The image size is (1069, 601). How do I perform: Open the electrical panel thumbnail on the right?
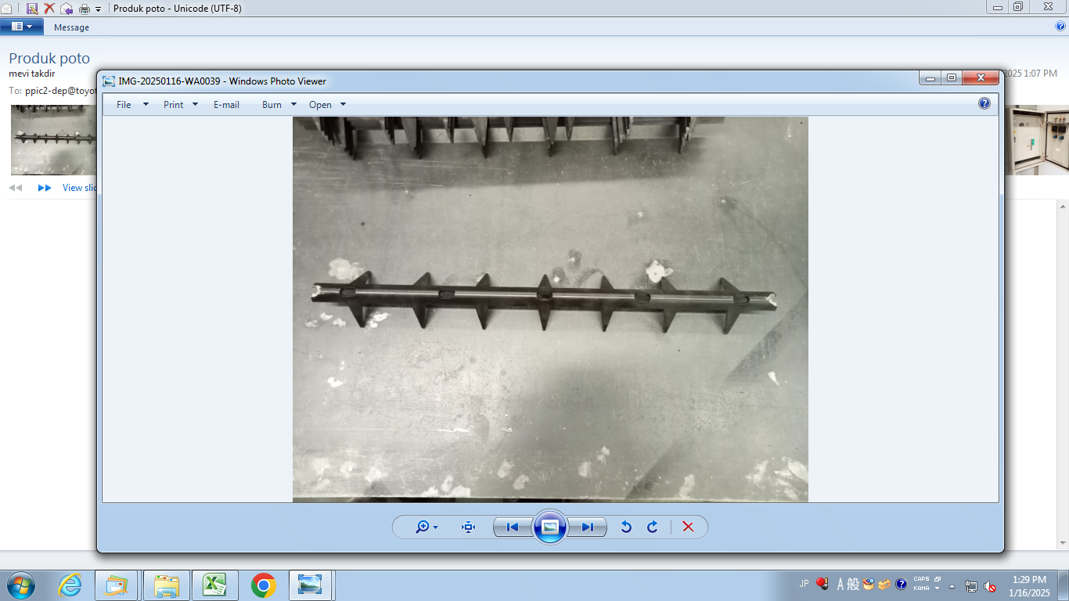coord(1035,139)
